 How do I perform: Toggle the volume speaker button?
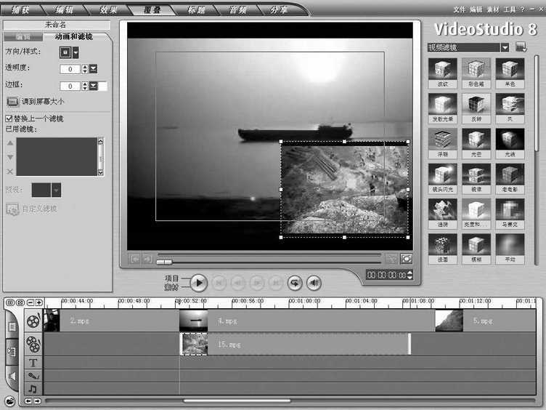(x=314, y=283)
